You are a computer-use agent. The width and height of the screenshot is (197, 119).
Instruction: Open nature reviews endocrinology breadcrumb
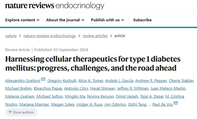pos(50,36)
